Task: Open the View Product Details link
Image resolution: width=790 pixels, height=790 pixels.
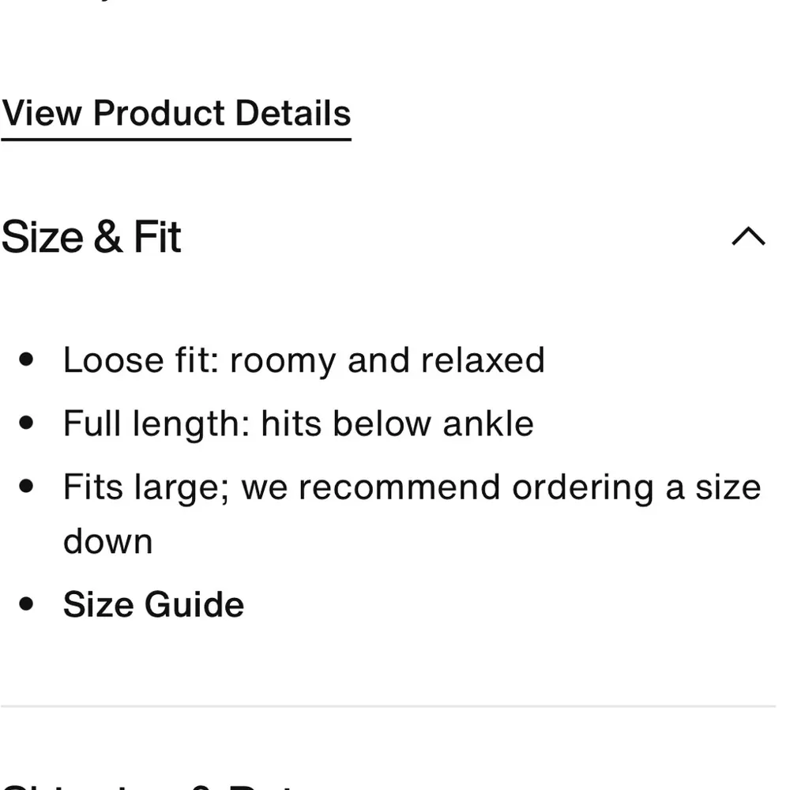Action: click(176, 113)
